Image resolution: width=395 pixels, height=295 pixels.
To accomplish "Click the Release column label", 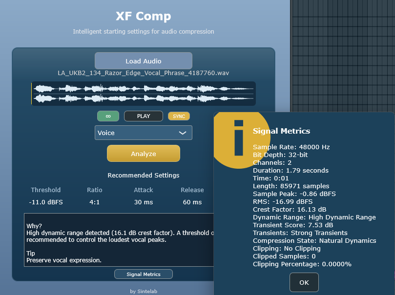I will (x=192, y=190).
